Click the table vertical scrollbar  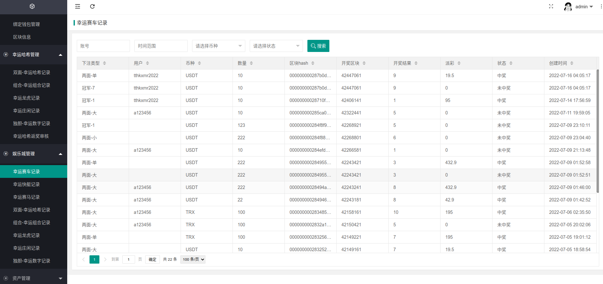tap(598, 131)
